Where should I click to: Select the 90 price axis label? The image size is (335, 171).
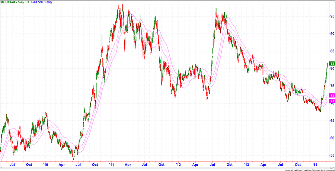pos(331,34)
